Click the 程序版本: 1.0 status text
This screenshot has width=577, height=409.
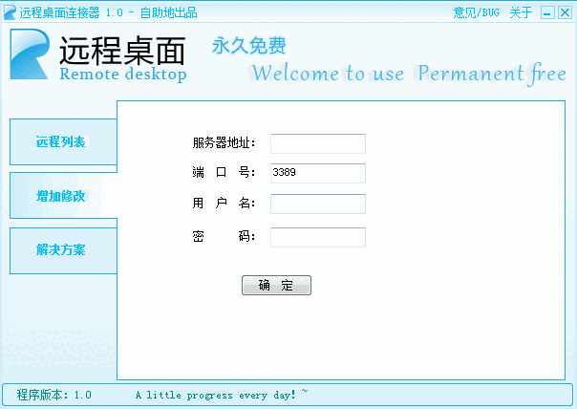click(54, 395)
